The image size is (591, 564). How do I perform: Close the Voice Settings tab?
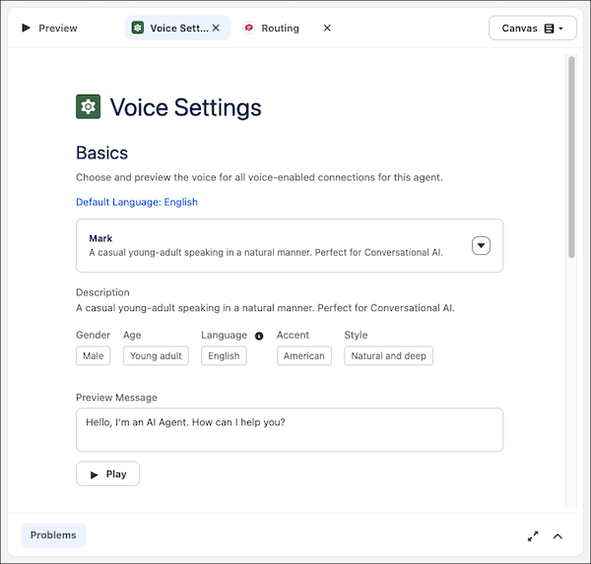[216, 28]
